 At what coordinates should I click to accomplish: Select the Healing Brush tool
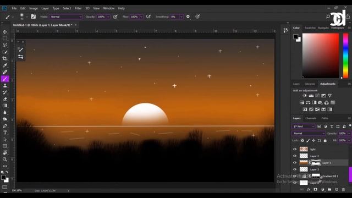point(5,72)
